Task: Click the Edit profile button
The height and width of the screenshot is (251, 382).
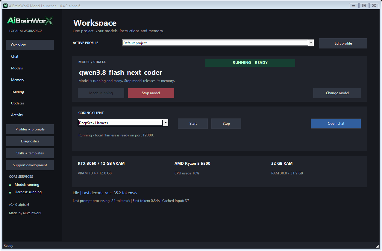Action: (343, 43)
